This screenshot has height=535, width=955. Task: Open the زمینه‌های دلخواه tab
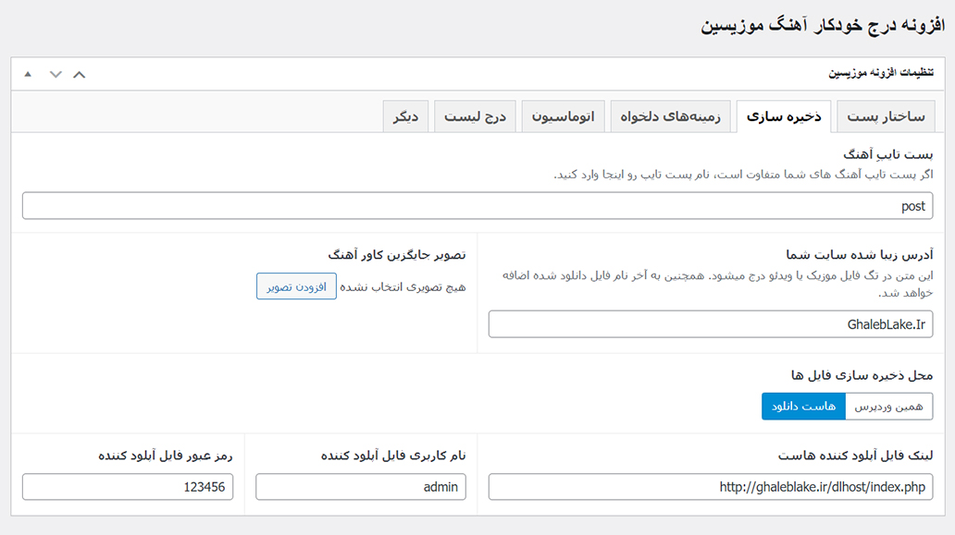coord(671,116)
